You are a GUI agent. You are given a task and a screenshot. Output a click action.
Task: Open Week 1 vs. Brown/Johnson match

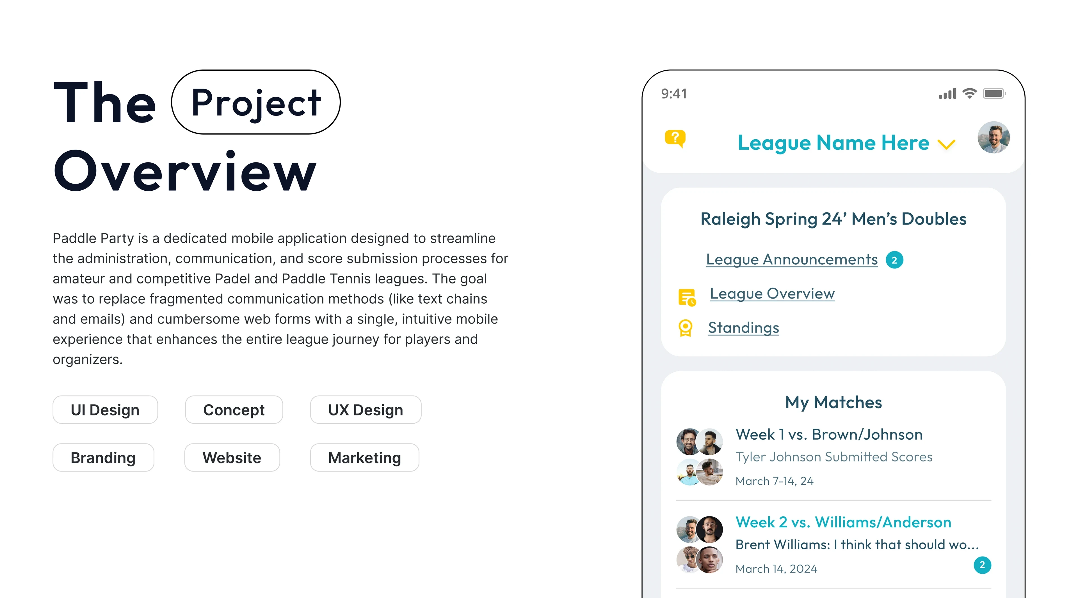[x=829, y=435]
